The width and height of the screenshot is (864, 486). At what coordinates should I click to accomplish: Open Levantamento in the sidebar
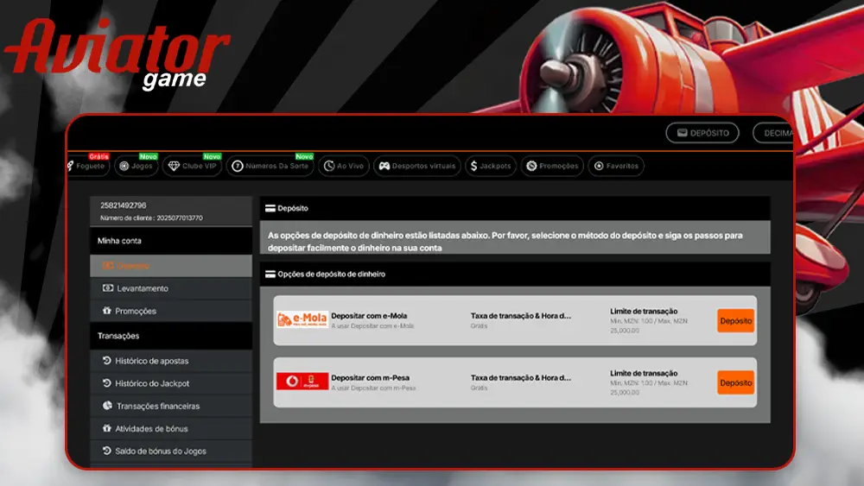point(142,288)
